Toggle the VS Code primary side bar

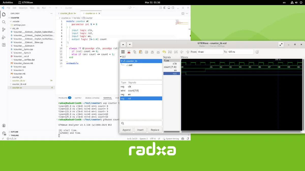point(164,8)
